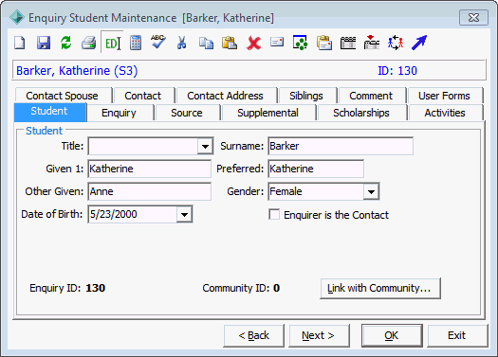Refresh using green arrows icon
The height and width of the screenshot is (357, 498).
tap(66, 43)
